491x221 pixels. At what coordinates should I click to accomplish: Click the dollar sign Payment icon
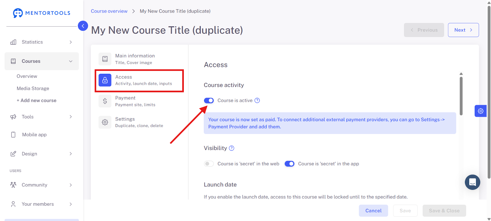tap(105, 101)
